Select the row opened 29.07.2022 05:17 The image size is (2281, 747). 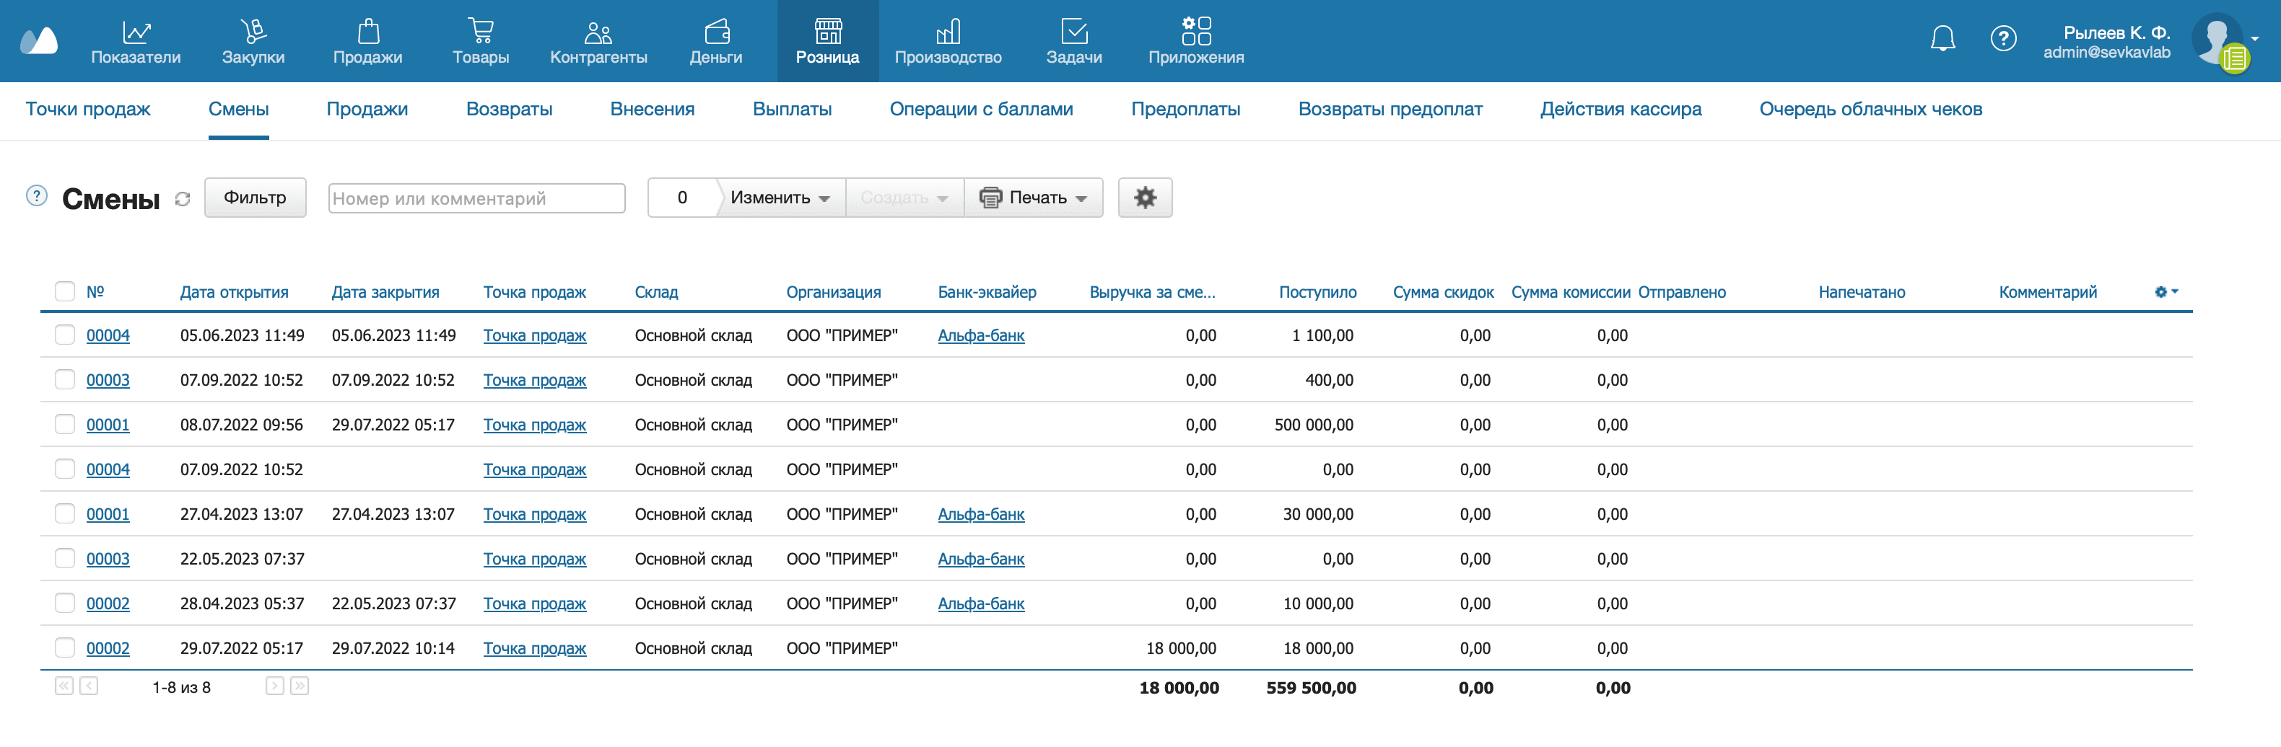point(65,648)
